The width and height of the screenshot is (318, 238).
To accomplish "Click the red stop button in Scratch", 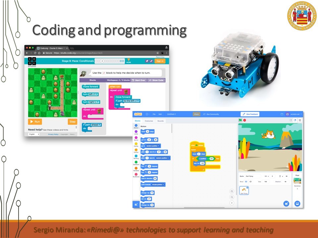I will pos(245,120).
